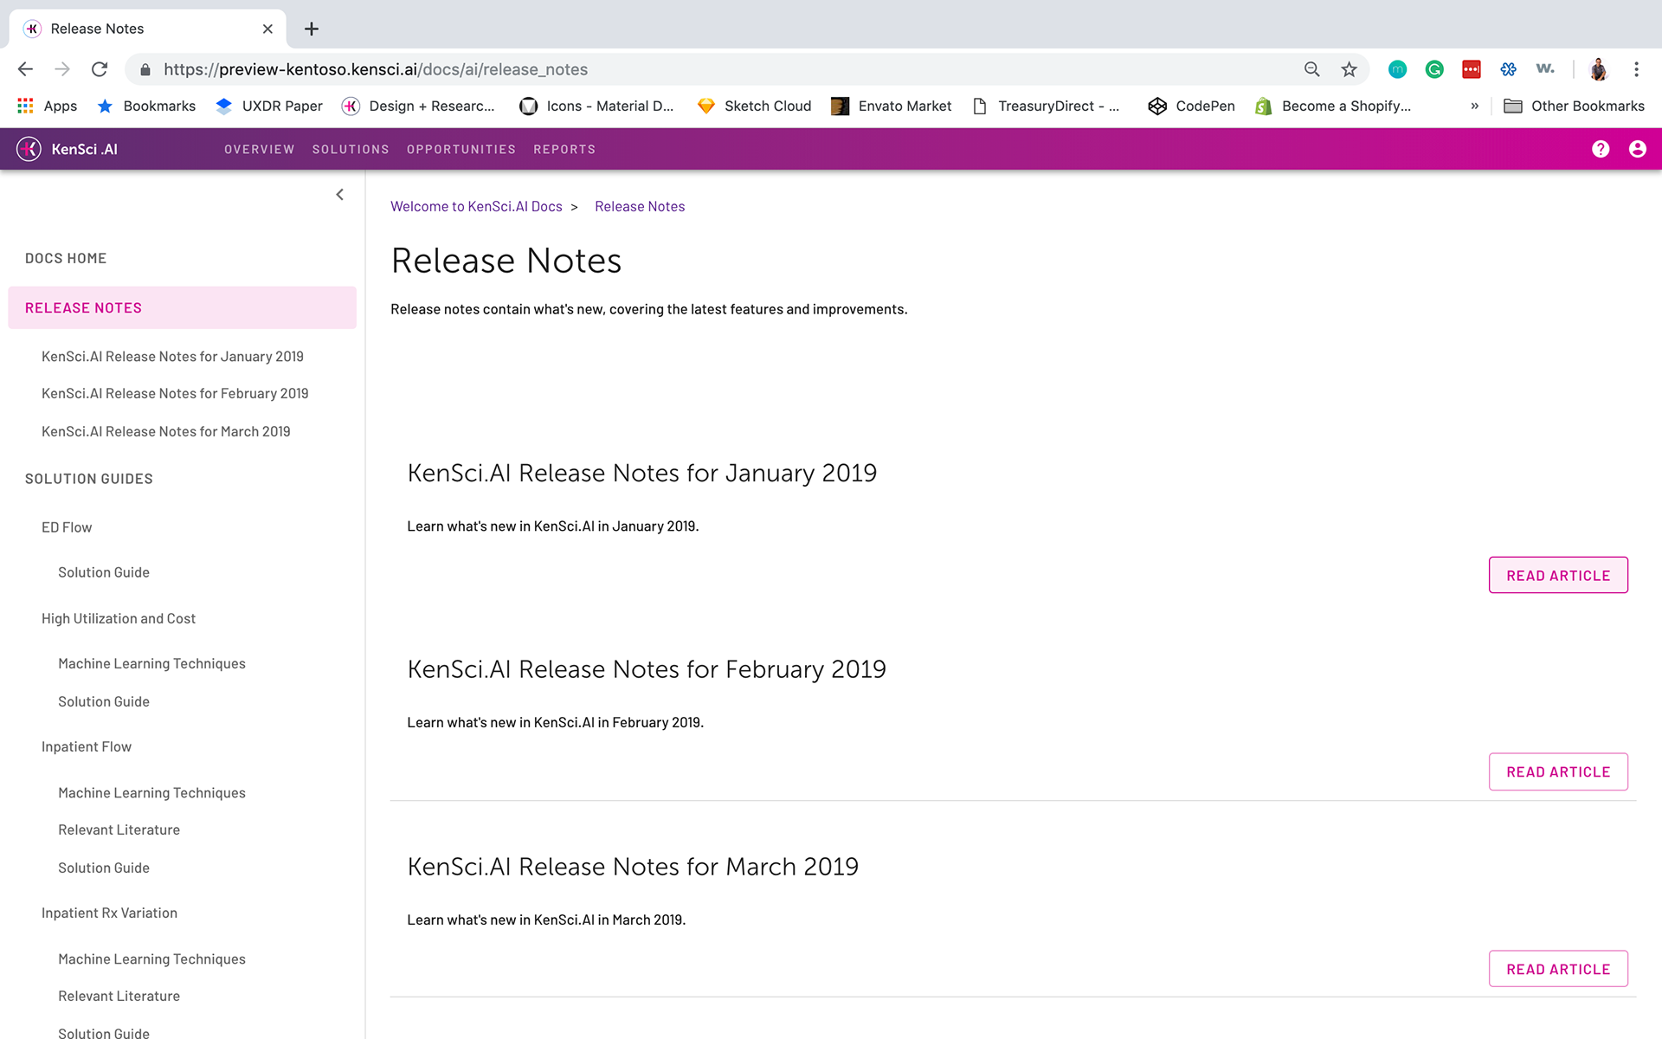
Task: Open Relevant Literature under Inpatient Flow
Action: coord(119,829)
